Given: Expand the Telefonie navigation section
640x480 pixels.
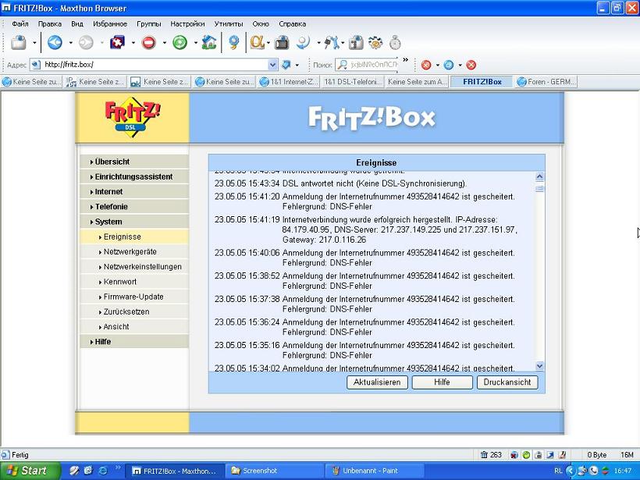Looking at the screenshot, I should click(134, 207).
